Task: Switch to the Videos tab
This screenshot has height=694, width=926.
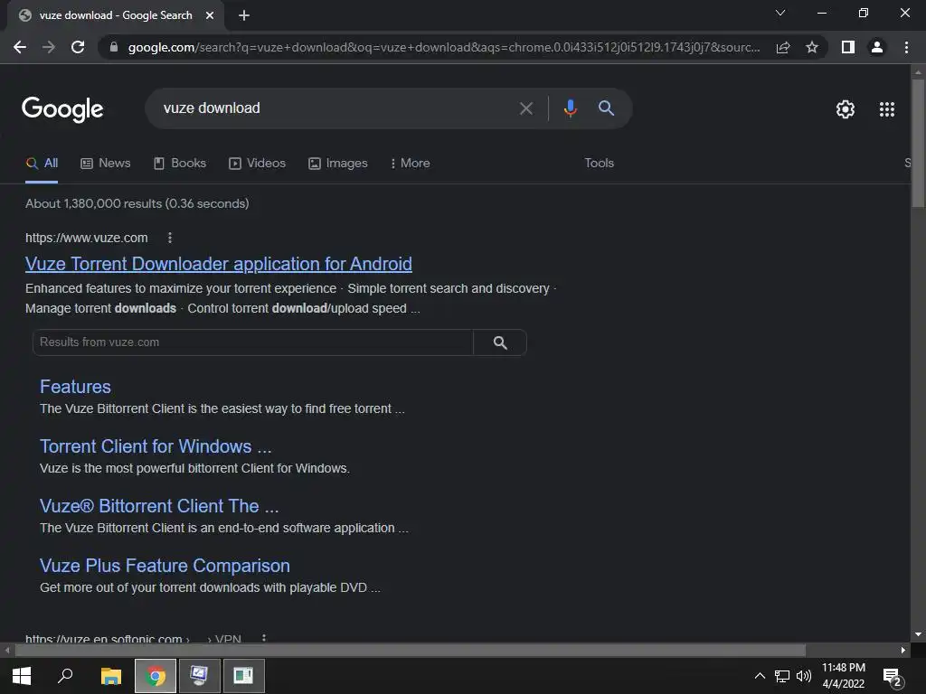Action: point(258,164)
